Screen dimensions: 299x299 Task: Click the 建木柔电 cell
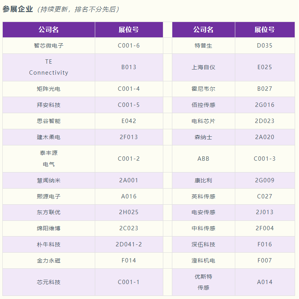click(x=49, y=137)
